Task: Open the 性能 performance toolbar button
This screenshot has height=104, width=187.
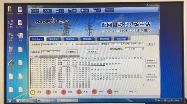Action: click(x=72, y=11)
